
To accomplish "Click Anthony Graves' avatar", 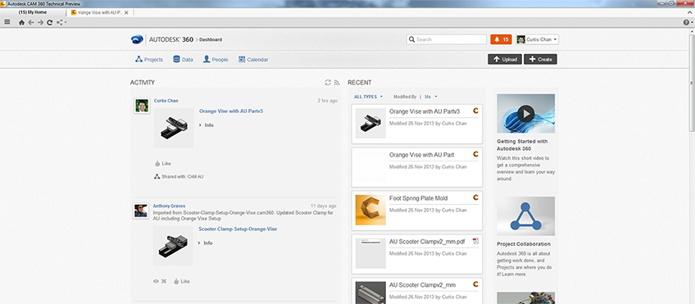I will tap(141, 211).
